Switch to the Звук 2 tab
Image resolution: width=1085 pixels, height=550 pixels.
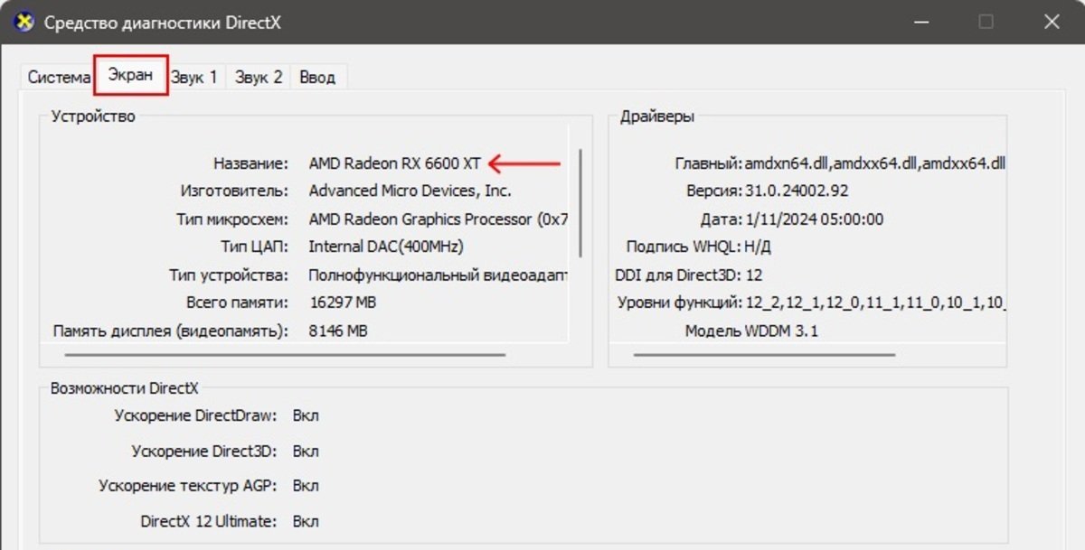point(259,78)
